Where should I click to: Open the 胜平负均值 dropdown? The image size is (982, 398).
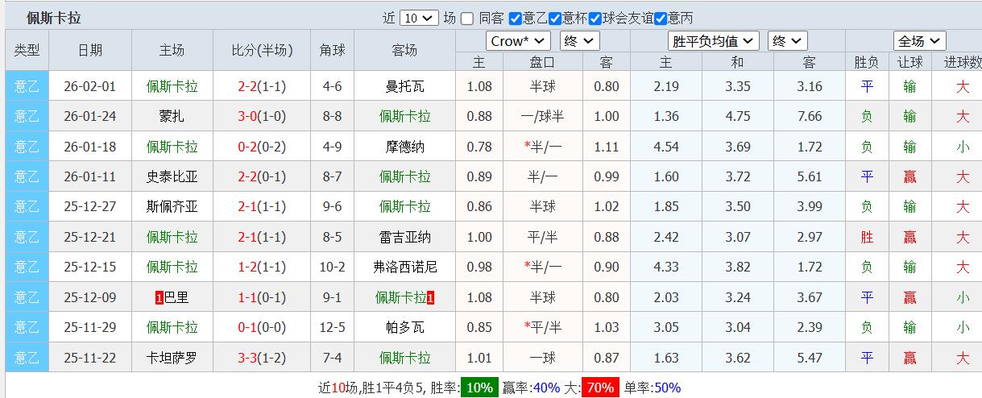[714, 41]
